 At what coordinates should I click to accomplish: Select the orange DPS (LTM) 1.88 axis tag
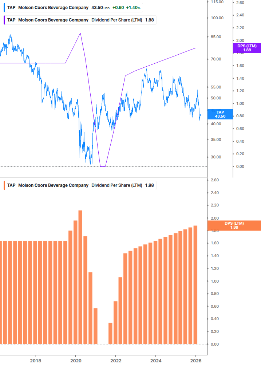coord(234,225)
